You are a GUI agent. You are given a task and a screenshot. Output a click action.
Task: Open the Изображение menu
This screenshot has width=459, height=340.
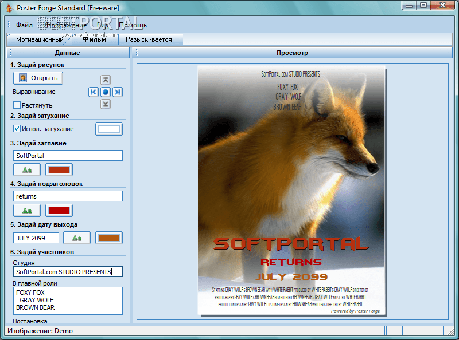(x=65, y=25)
